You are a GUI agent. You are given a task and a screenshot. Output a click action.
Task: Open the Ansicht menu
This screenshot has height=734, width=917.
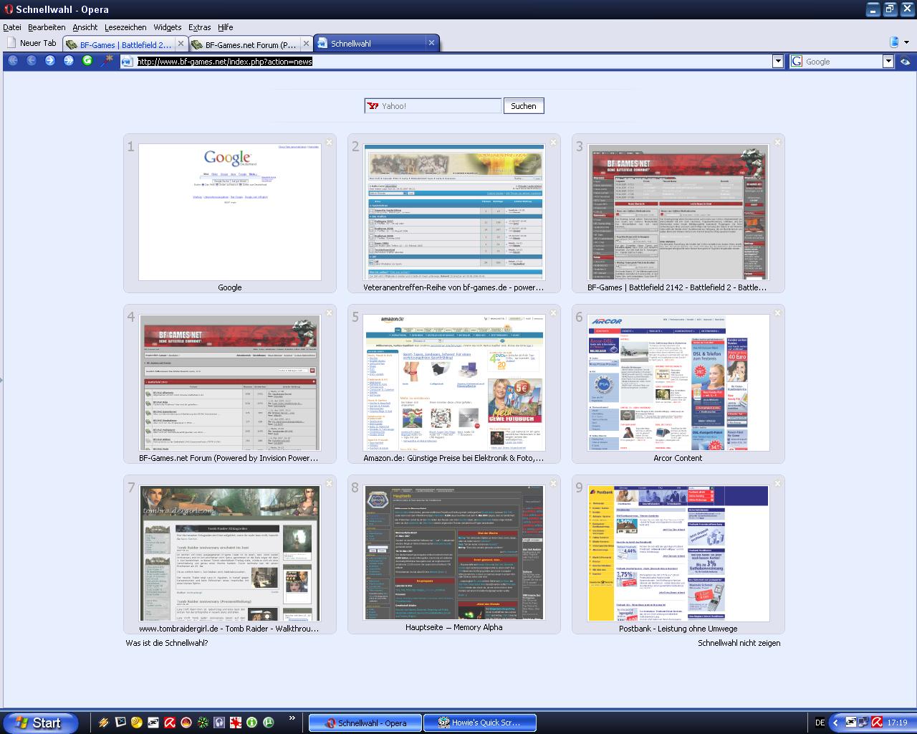85,27
